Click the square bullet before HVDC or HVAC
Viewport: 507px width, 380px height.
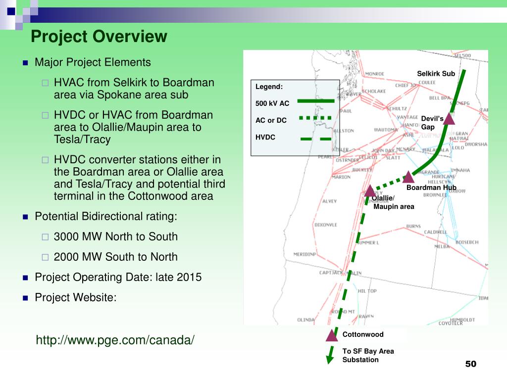45,115
